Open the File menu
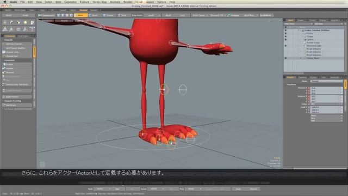 (x=22, y=2)
